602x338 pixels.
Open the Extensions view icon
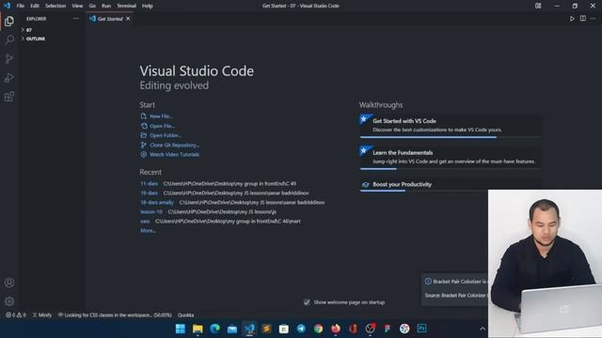pyautogui.click(x=9, y=96)
